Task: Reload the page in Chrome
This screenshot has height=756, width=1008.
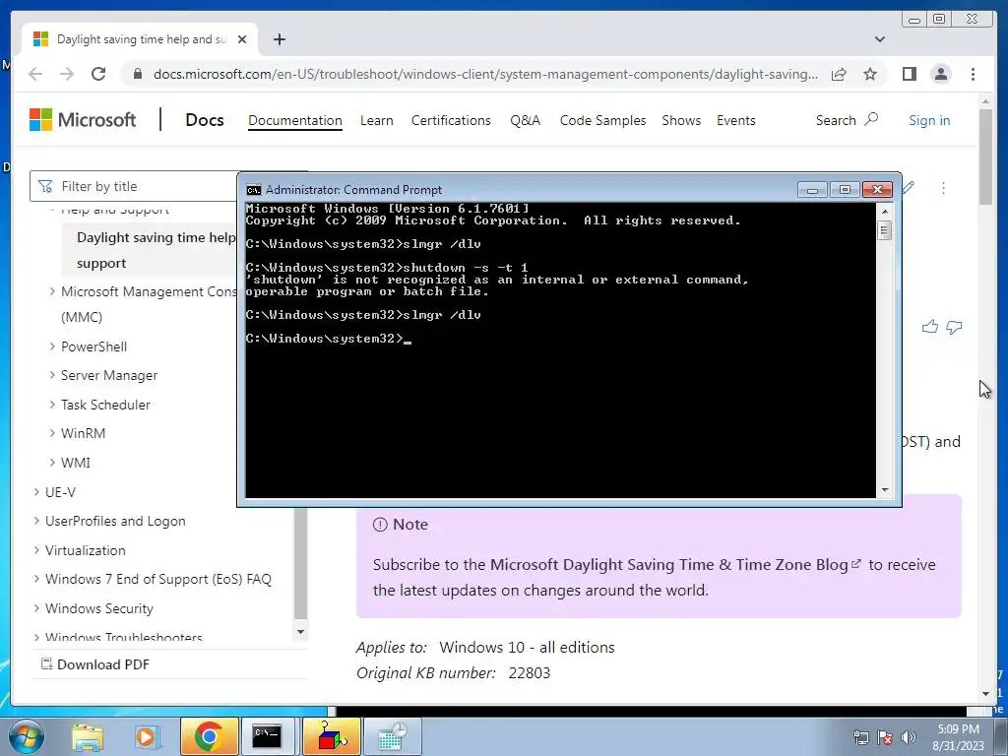Action: pyautogui.click(x=98, y=74)
